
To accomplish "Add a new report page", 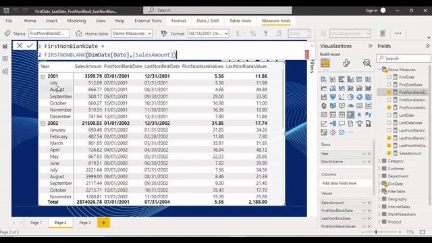I will tap(103, 223).
